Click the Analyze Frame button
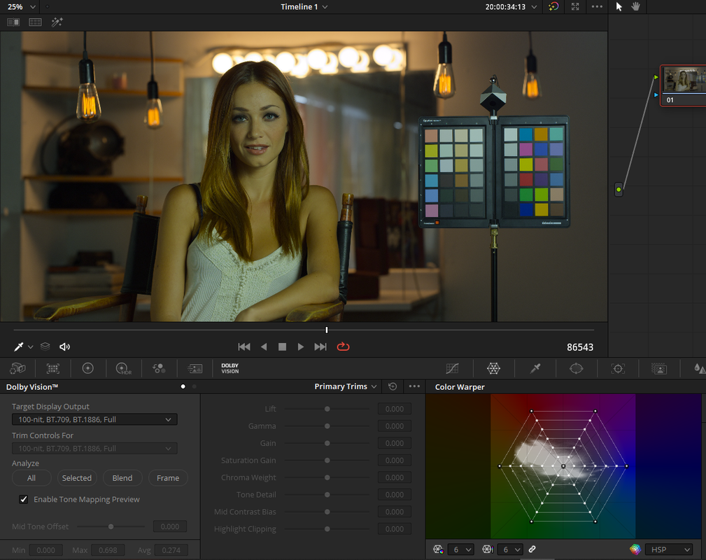 coord(168,478)
